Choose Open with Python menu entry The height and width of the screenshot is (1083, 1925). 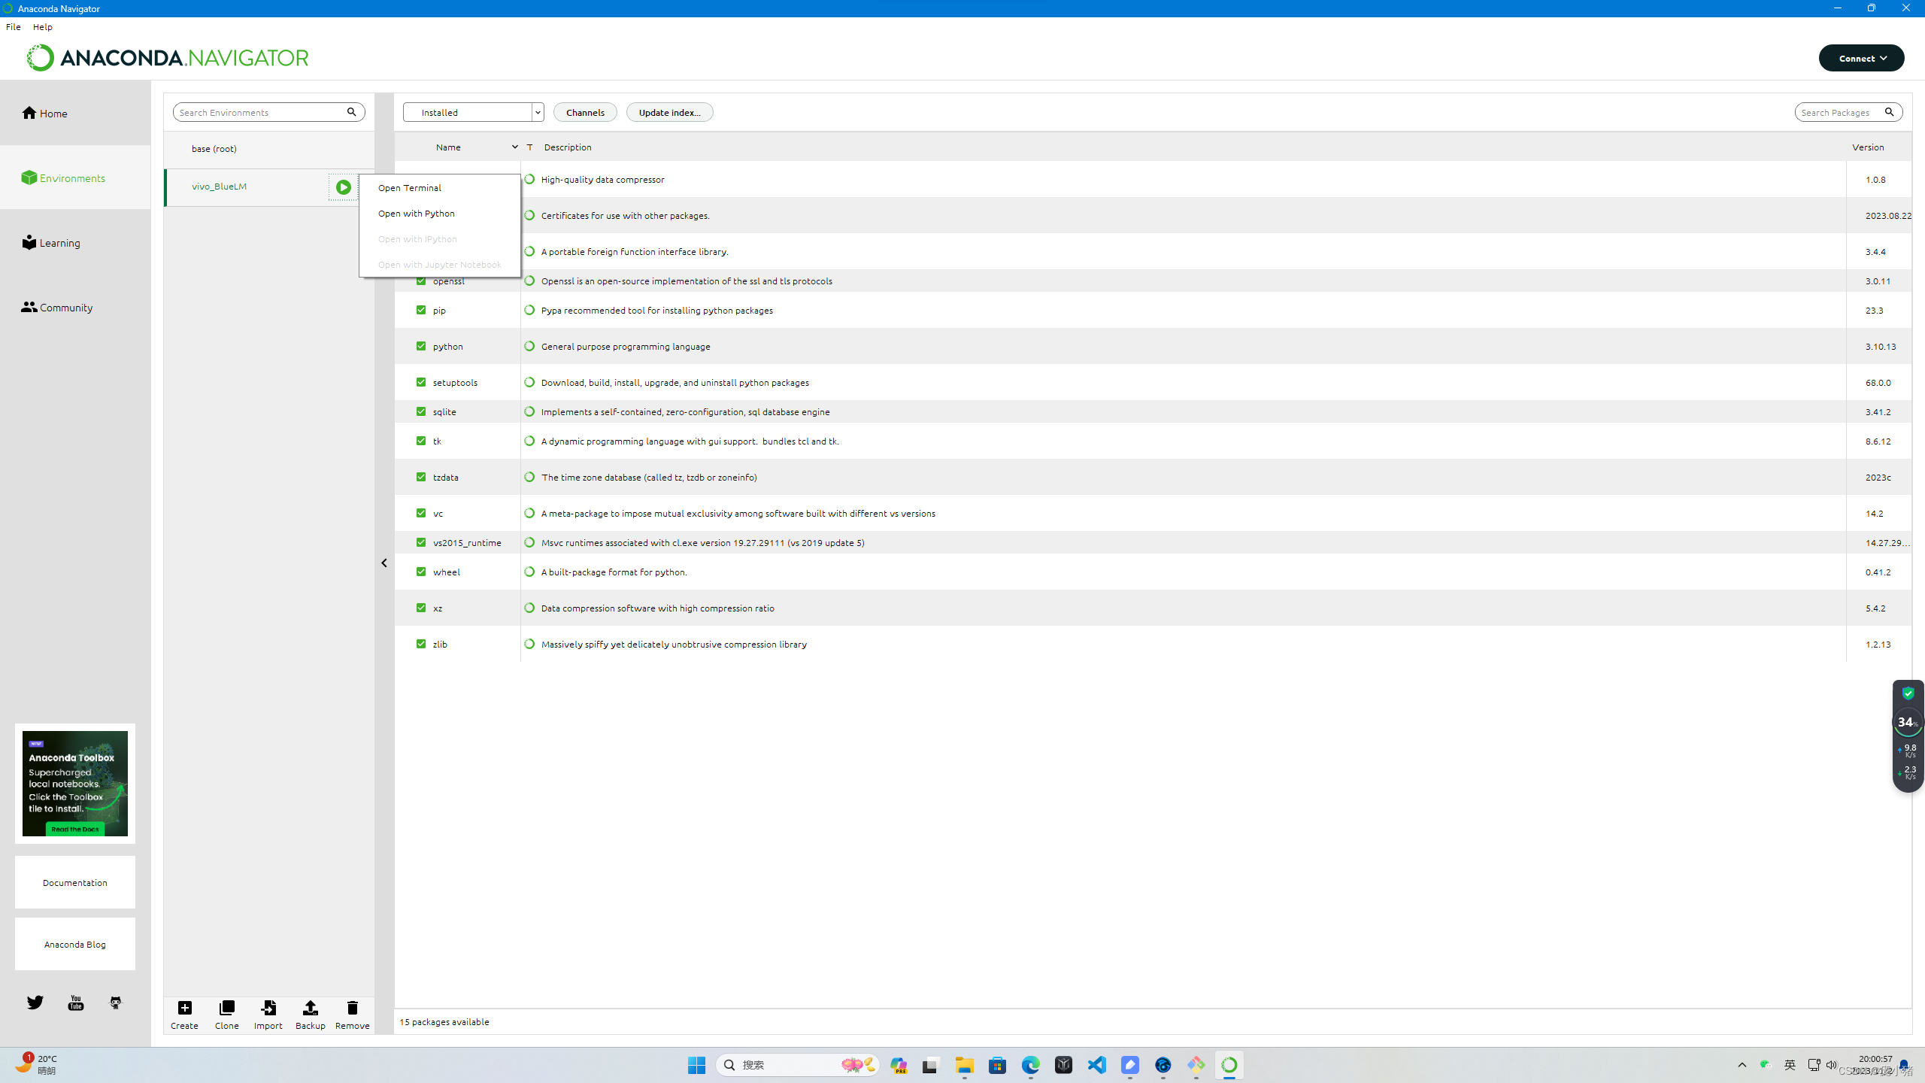coord(417,214)
